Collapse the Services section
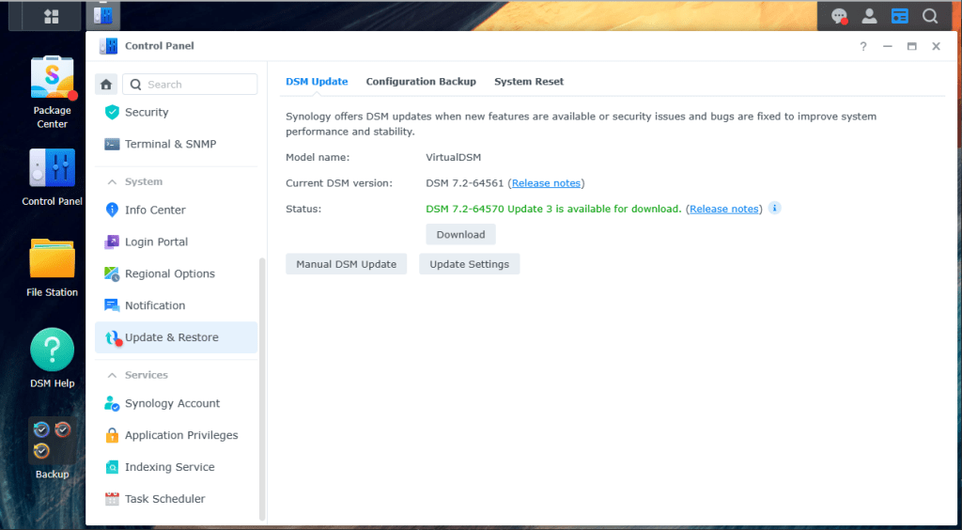Image resolution: width=962 pixels, height=530 pixels. click(x=112, y=376)
